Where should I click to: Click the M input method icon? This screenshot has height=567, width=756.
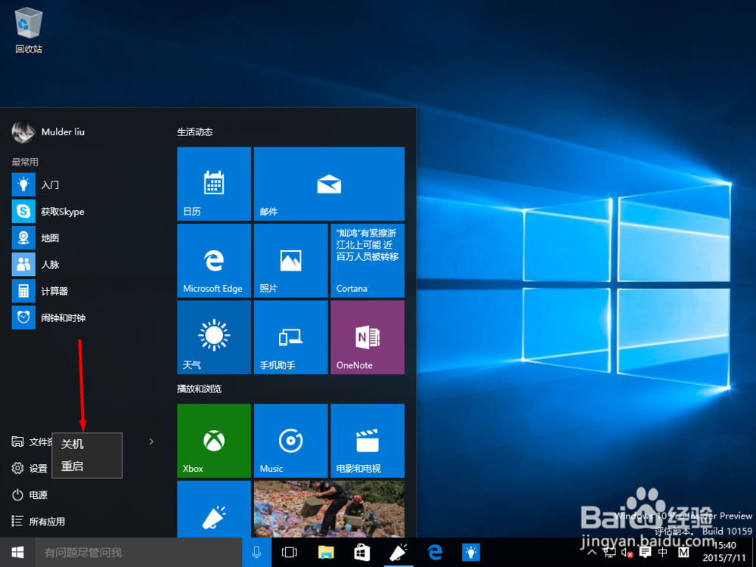[683, 553]
